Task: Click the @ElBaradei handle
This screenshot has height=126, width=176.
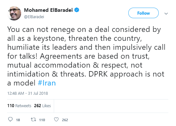Action: pyautogui.click(x=34, y=17)
